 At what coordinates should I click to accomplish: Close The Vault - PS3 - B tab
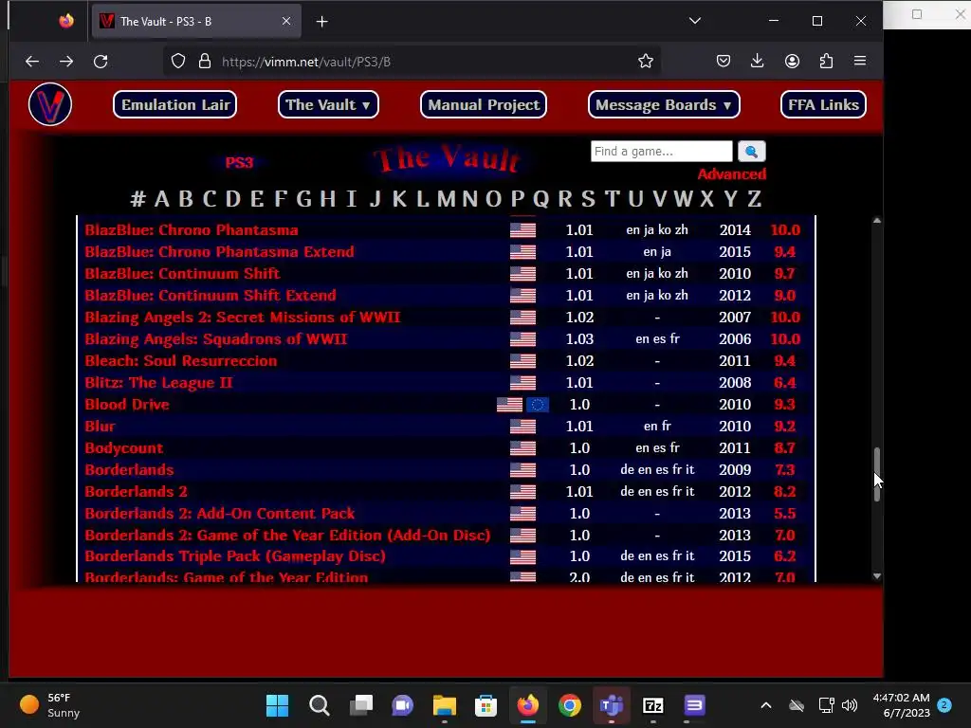pyautogui.click(x=286, y=21)
